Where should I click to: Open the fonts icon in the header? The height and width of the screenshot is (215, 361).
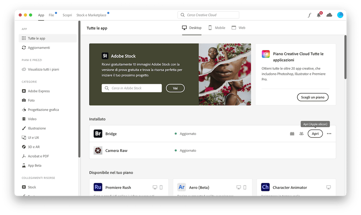(309, 15)
